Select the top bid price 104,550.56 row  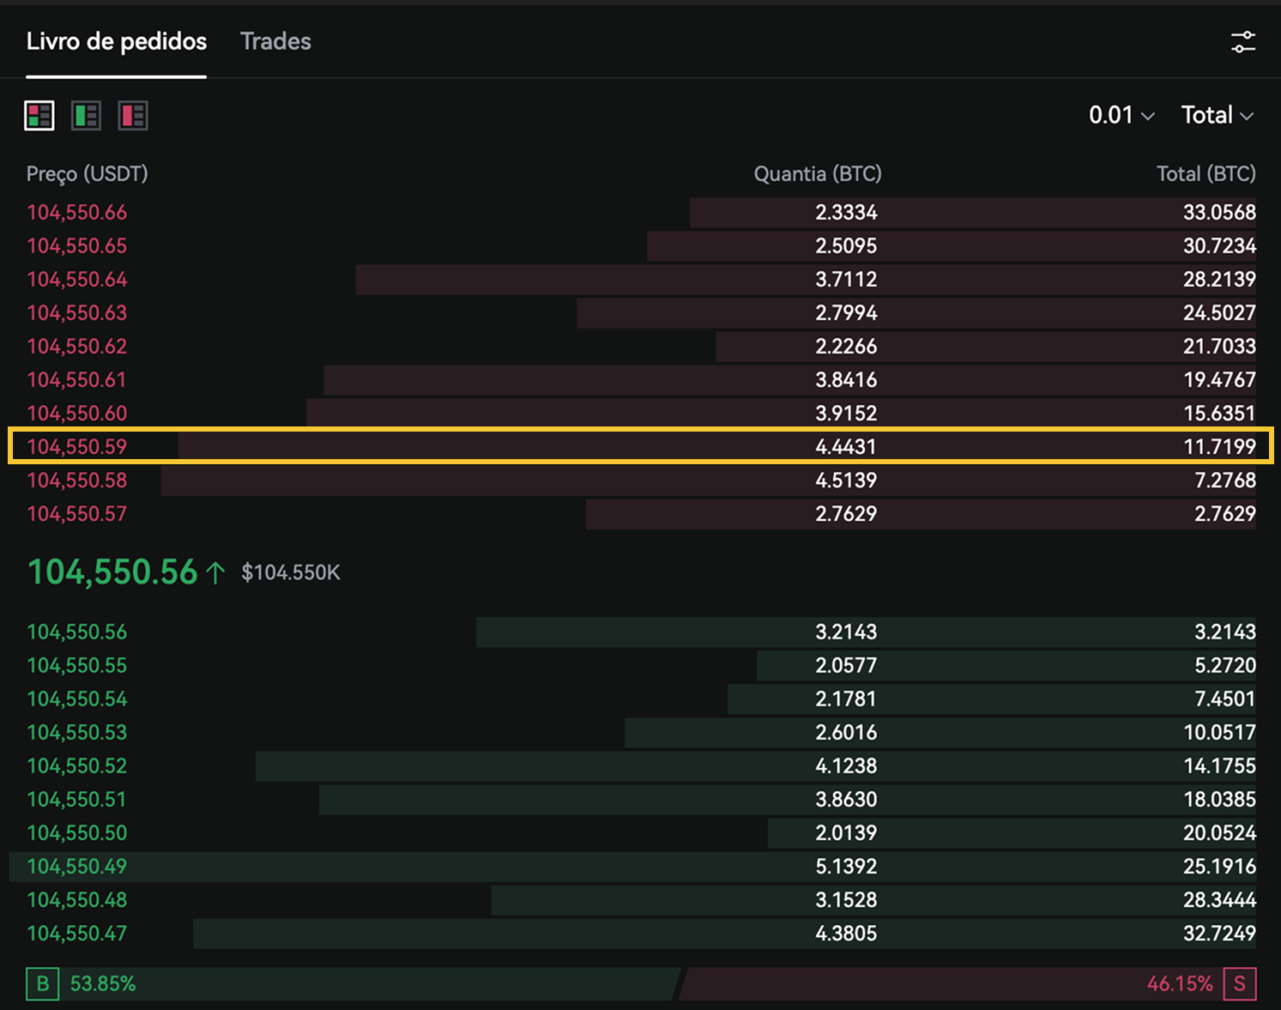point(77,632)
